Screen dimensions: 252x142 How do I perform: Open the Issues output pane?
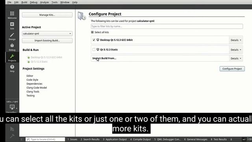(x=72, y=139)
